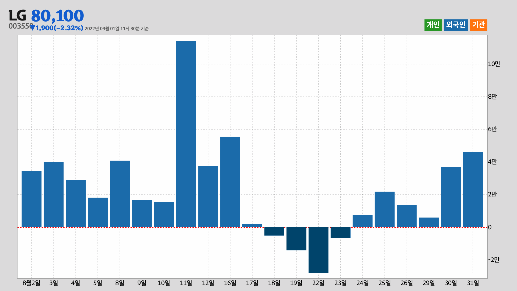Select the 31일 bar at right
The width and height of the screenshot is (517, 291).
(473, 189)
